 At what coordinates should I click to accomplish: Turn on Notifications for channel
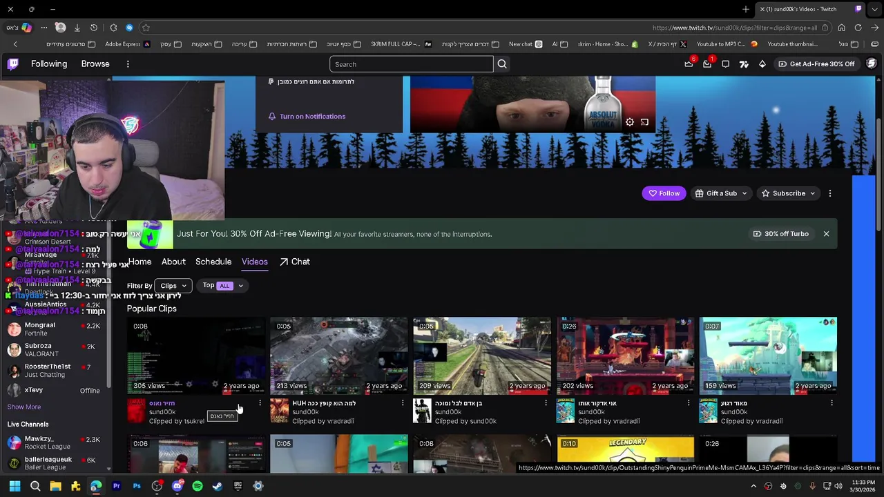307,117
